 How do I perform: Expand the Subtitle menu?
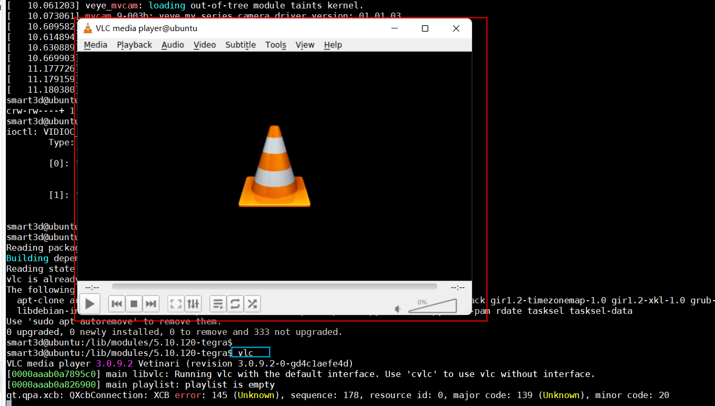click(x=240, y=45)
